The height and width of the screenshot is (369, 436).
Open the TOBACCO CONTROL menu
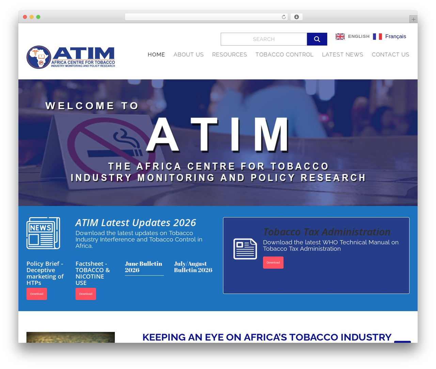(x=284, y=54)
